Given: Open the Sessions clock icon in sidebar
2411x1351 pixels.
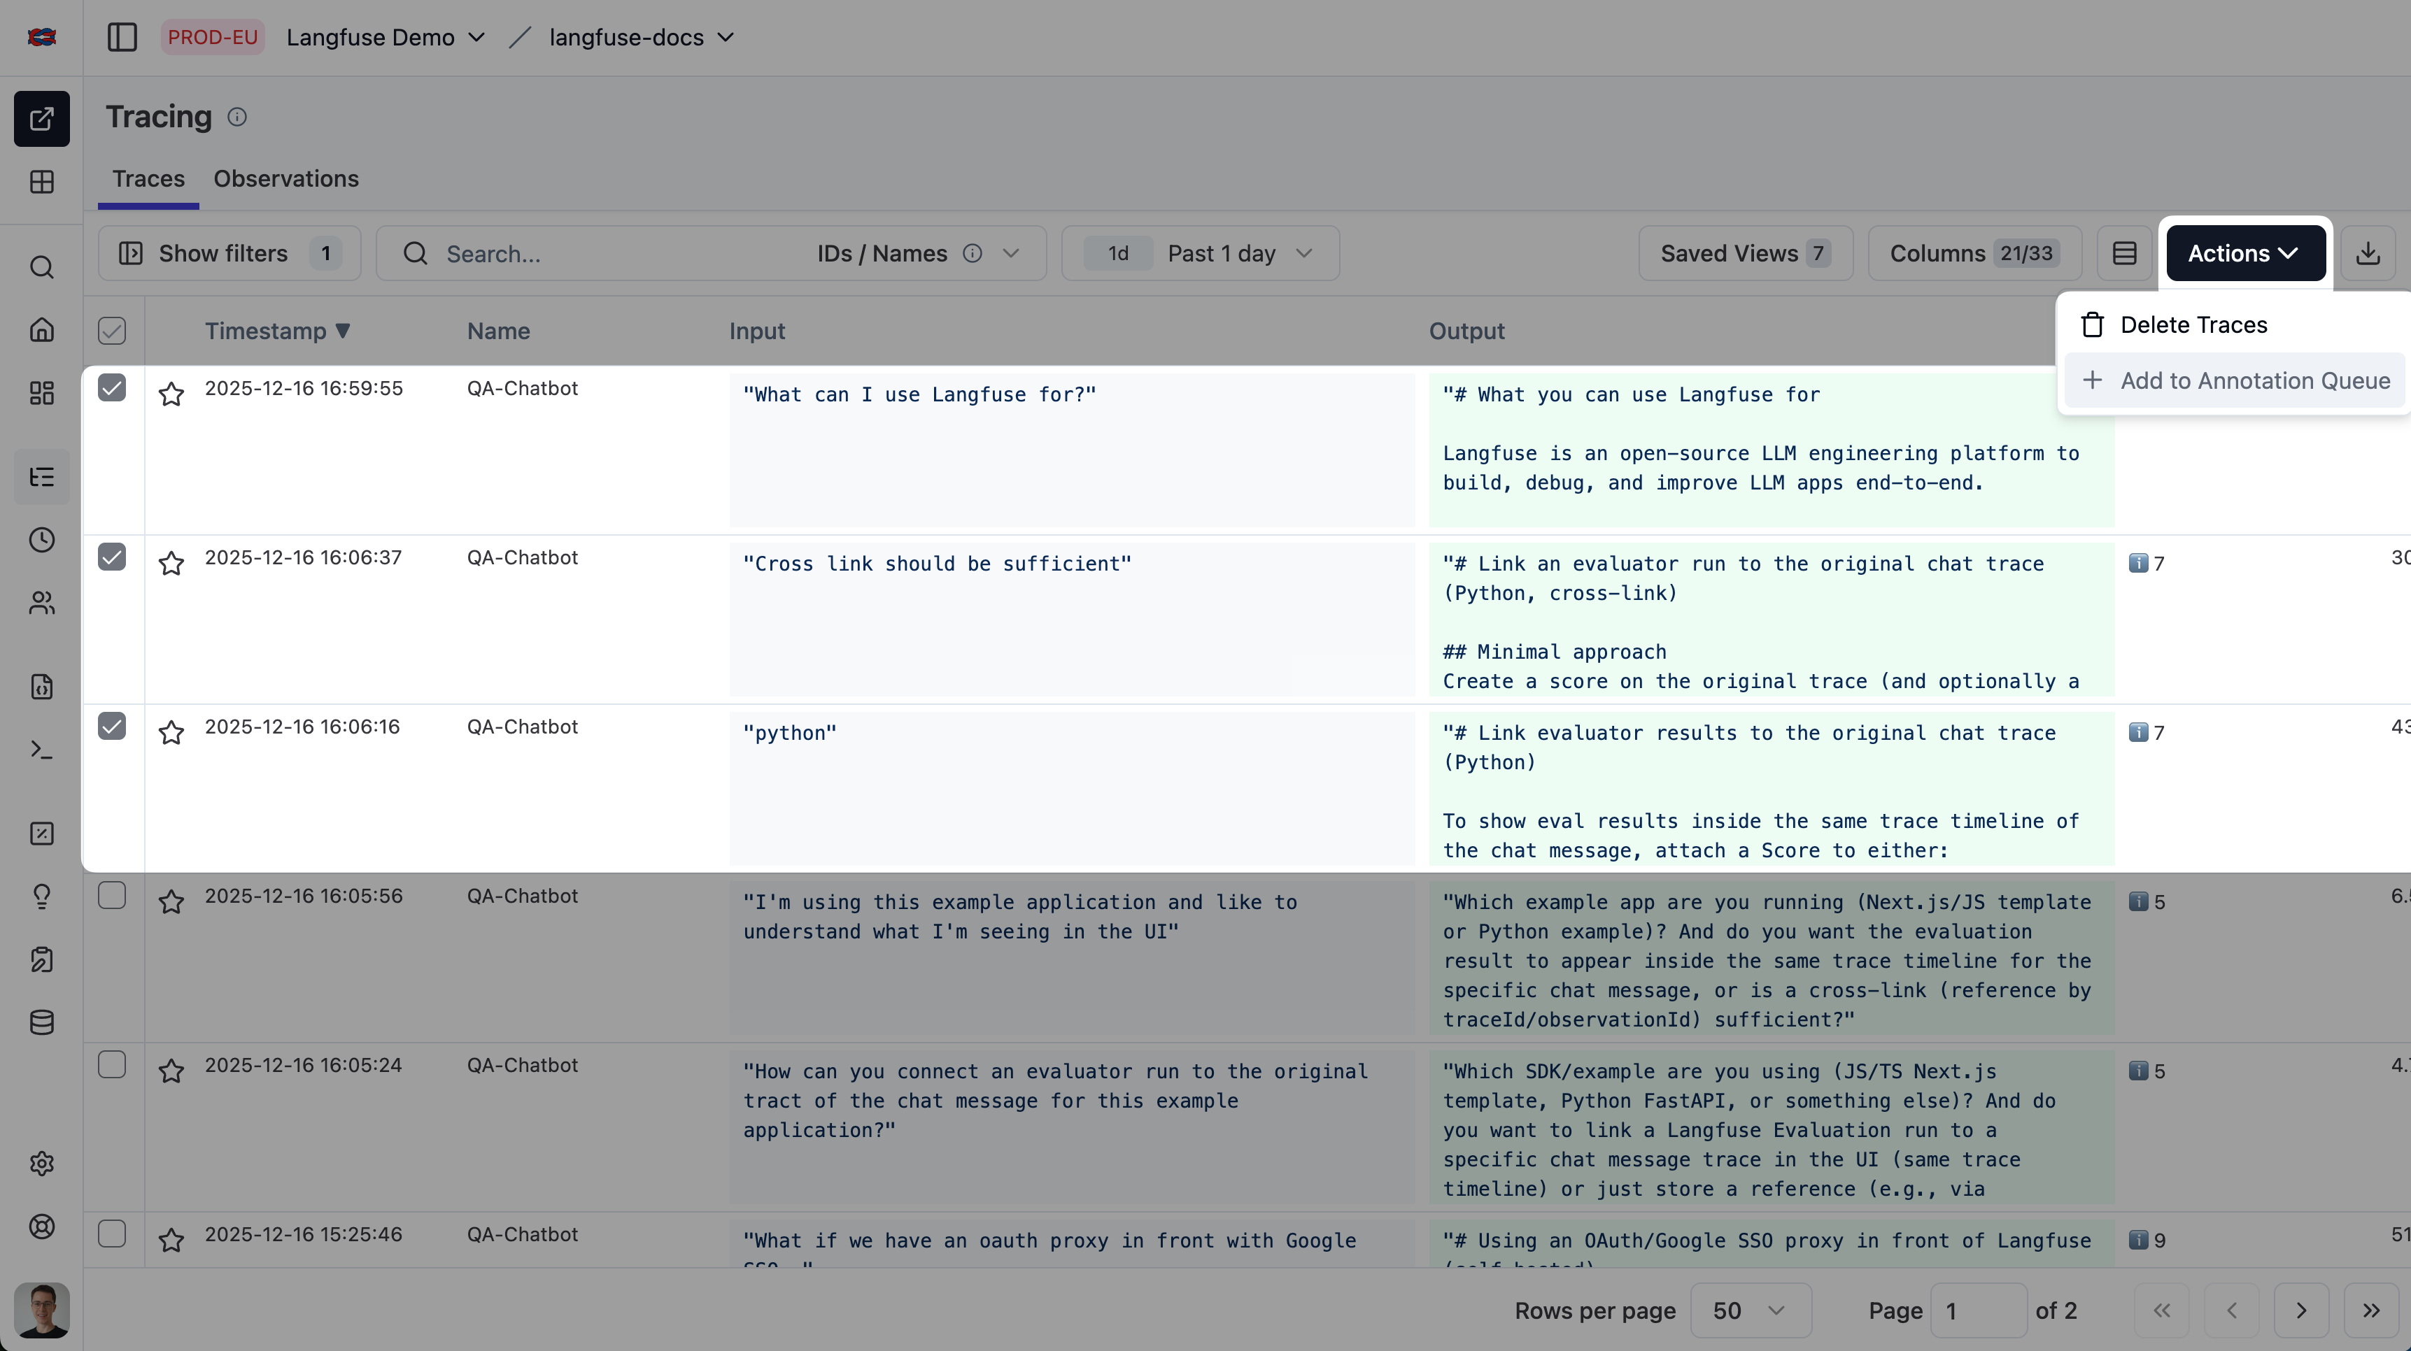Looking at the screenshot, I should click(41, 540).
